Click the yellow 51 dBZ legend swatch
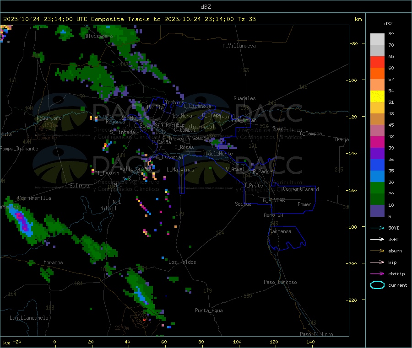This screenshot has height=348, width=412. tap(377, 96)
